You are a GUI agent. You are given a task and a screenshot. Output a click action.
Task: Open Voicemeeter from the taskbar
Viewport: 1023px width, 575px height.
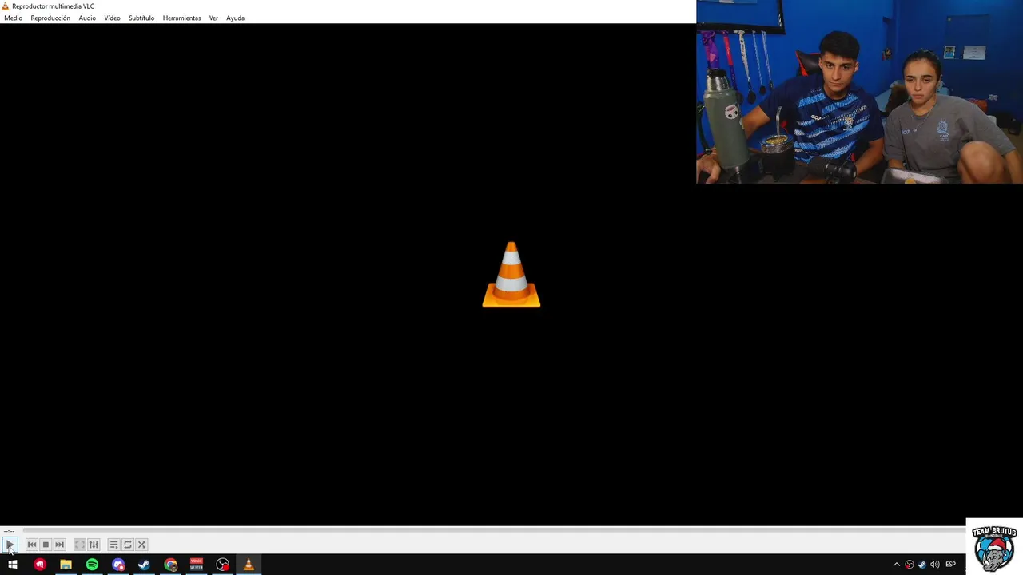tap(197, 565)
